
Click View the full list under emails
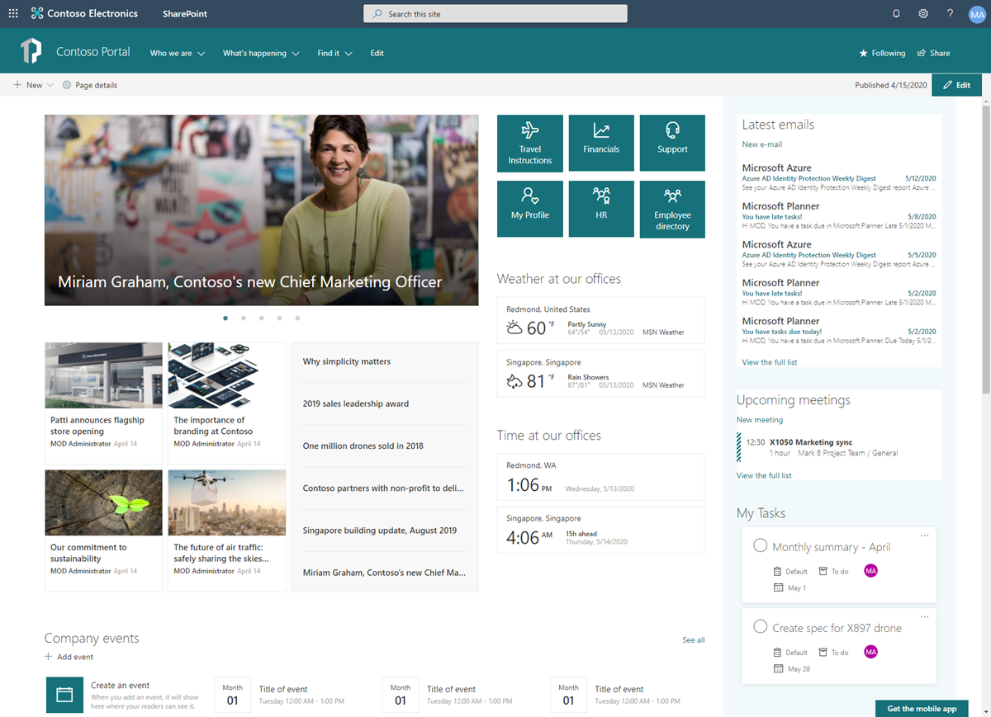770,362
